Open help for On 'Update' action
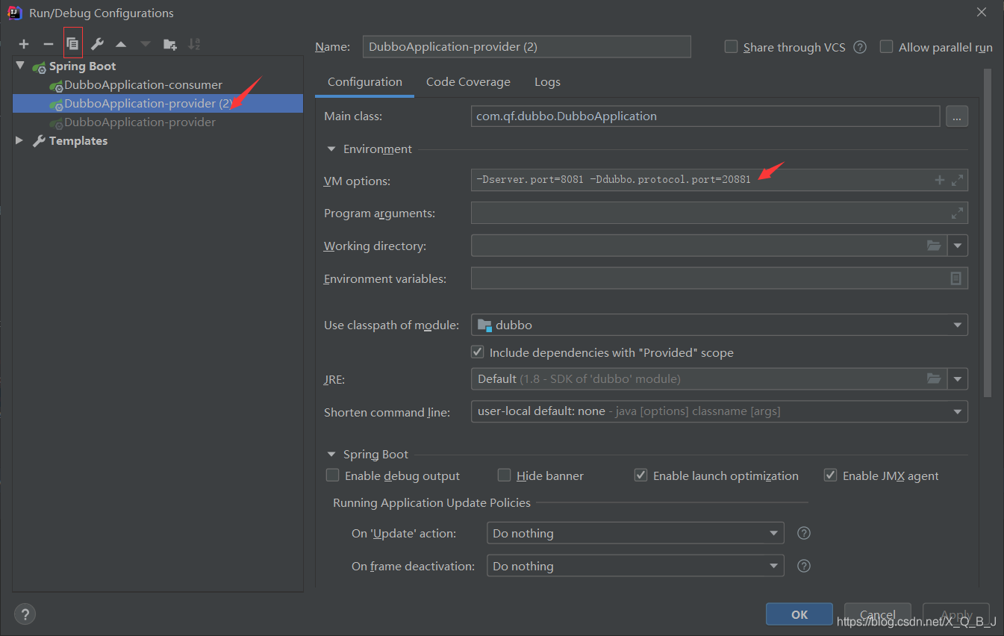This screenshot has width=1004, height=636. [x=804, y=533]
